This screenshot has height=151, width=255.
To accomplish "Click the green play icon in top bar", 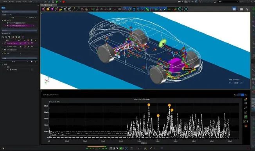I will coord(57,2).
